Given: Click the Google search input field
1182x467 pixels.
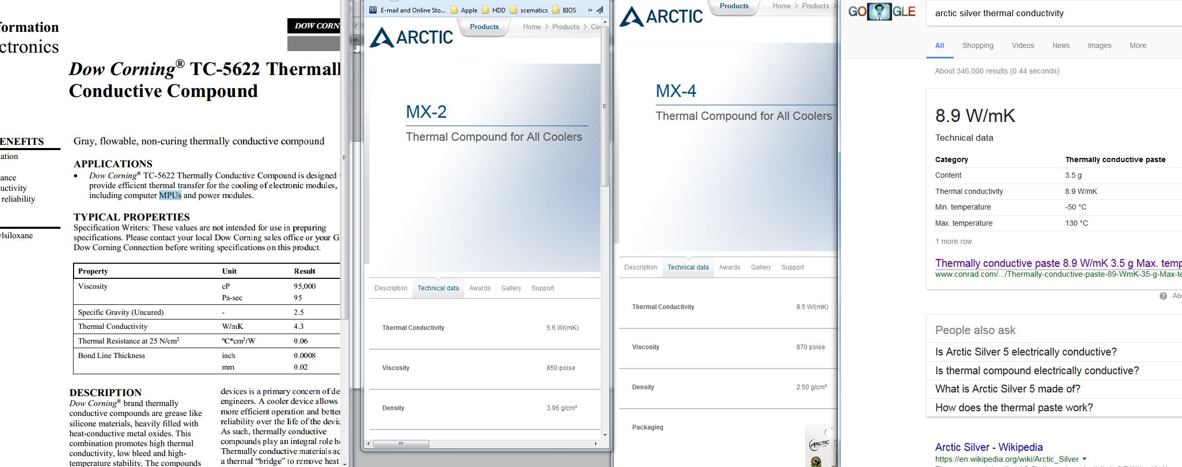Looking at the screenshot, I should [1054, 13].
